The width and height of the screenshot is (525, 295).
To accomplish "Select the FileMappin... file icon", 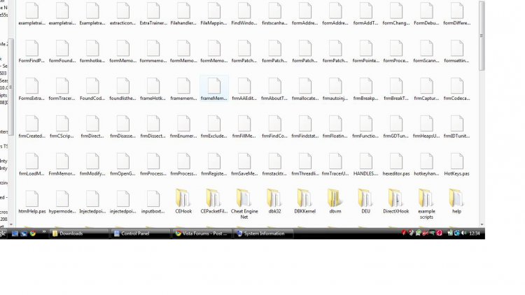I will 214,10.
